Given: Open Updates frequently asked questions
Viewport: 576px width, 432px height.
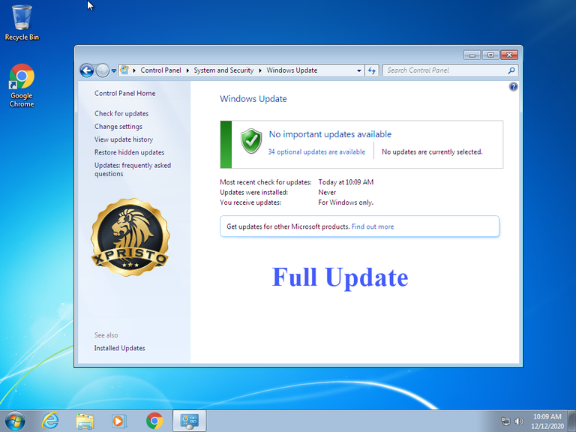Looking at the screenshot, I should pos(133,169).
